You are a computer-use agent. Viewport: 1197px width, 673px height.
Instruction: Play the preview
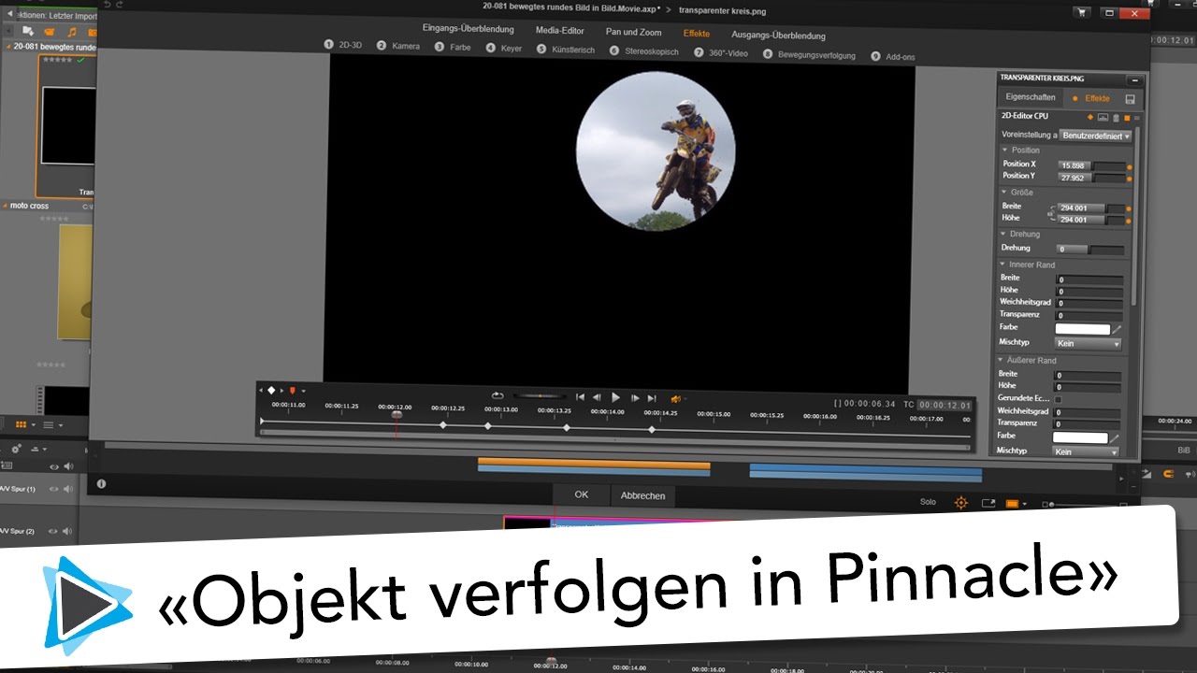point(615,397)
